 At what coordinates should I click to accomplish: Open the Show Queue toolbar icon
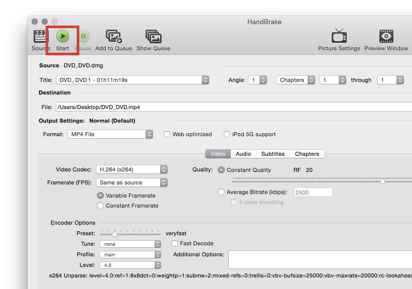pos(154,36)
